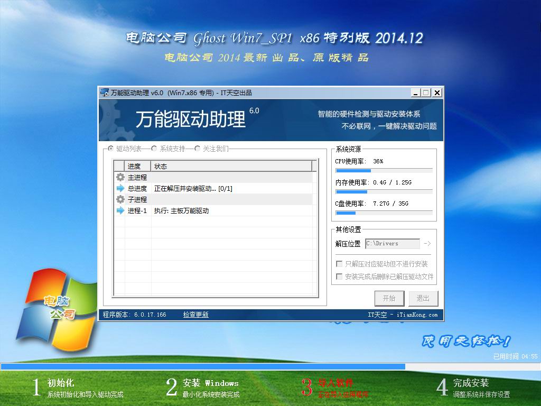Viewport: 541px width, 406px height.
Task: Click the blue arrow icon beside 总进度
Action: [x=120, y=189]
